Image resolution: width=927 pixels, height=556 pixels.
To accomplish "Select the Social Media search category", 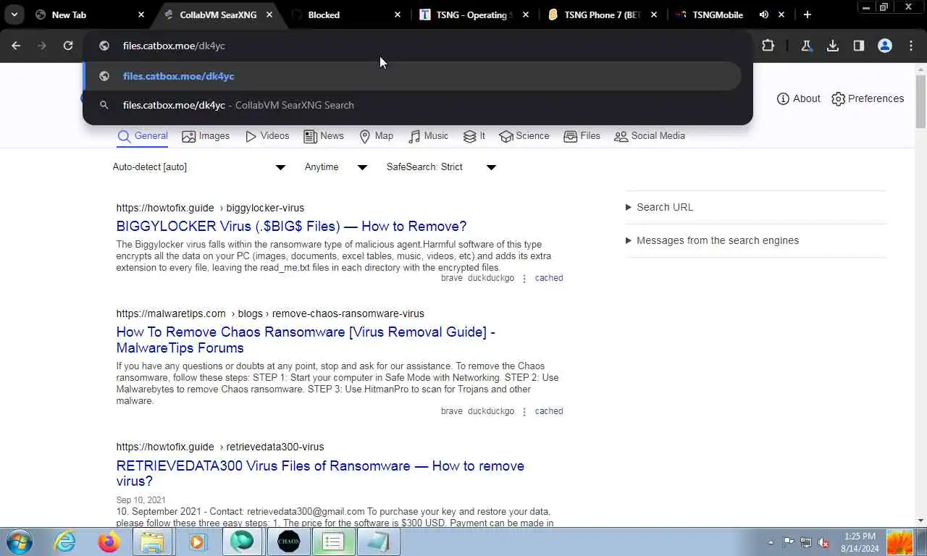I will pyautogui.click(x=650, y=136).
